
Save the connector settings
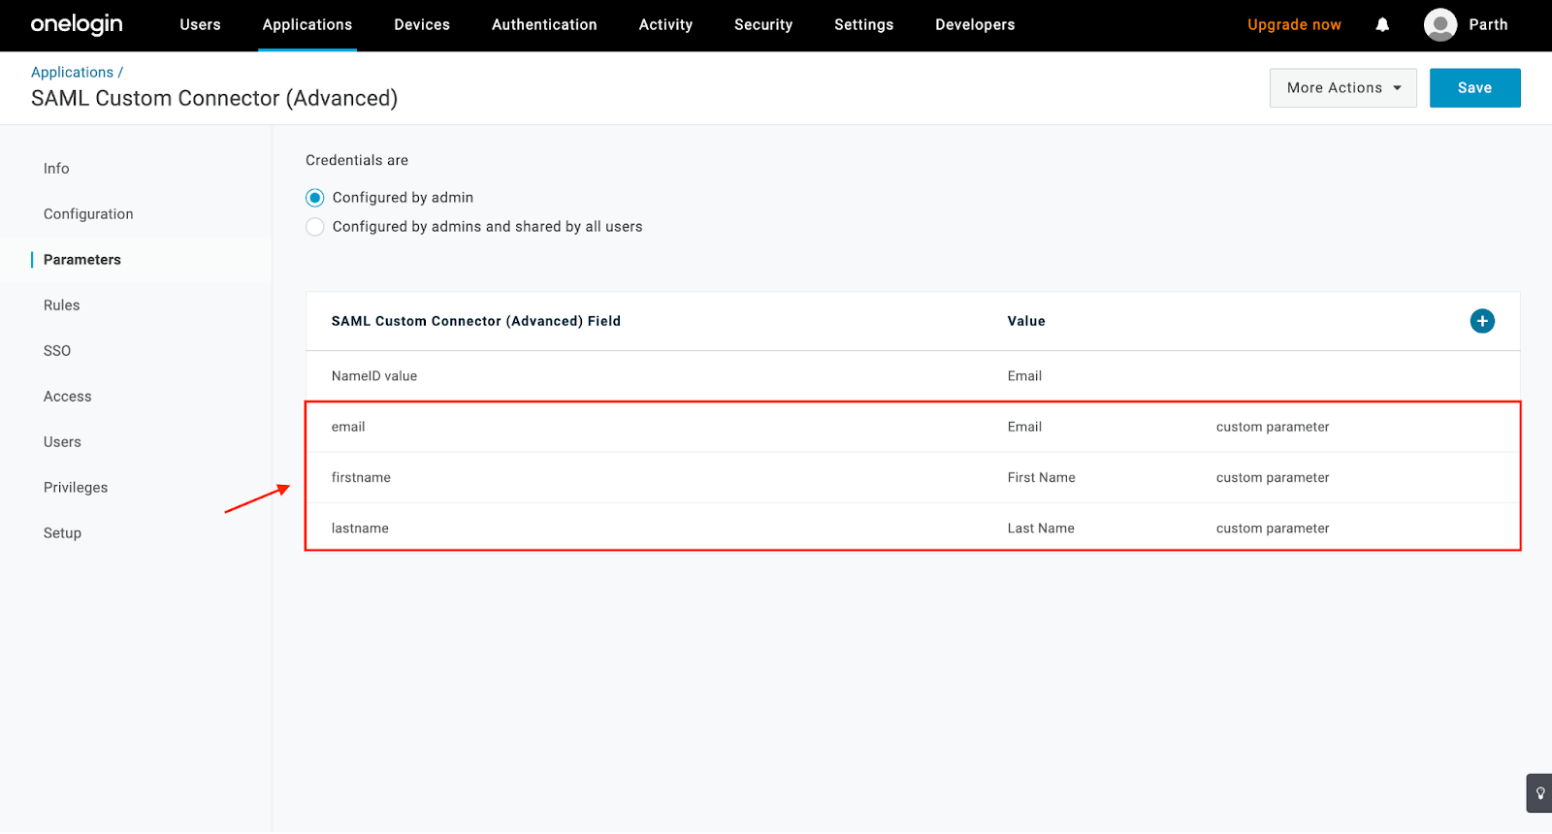point(1474,88)
